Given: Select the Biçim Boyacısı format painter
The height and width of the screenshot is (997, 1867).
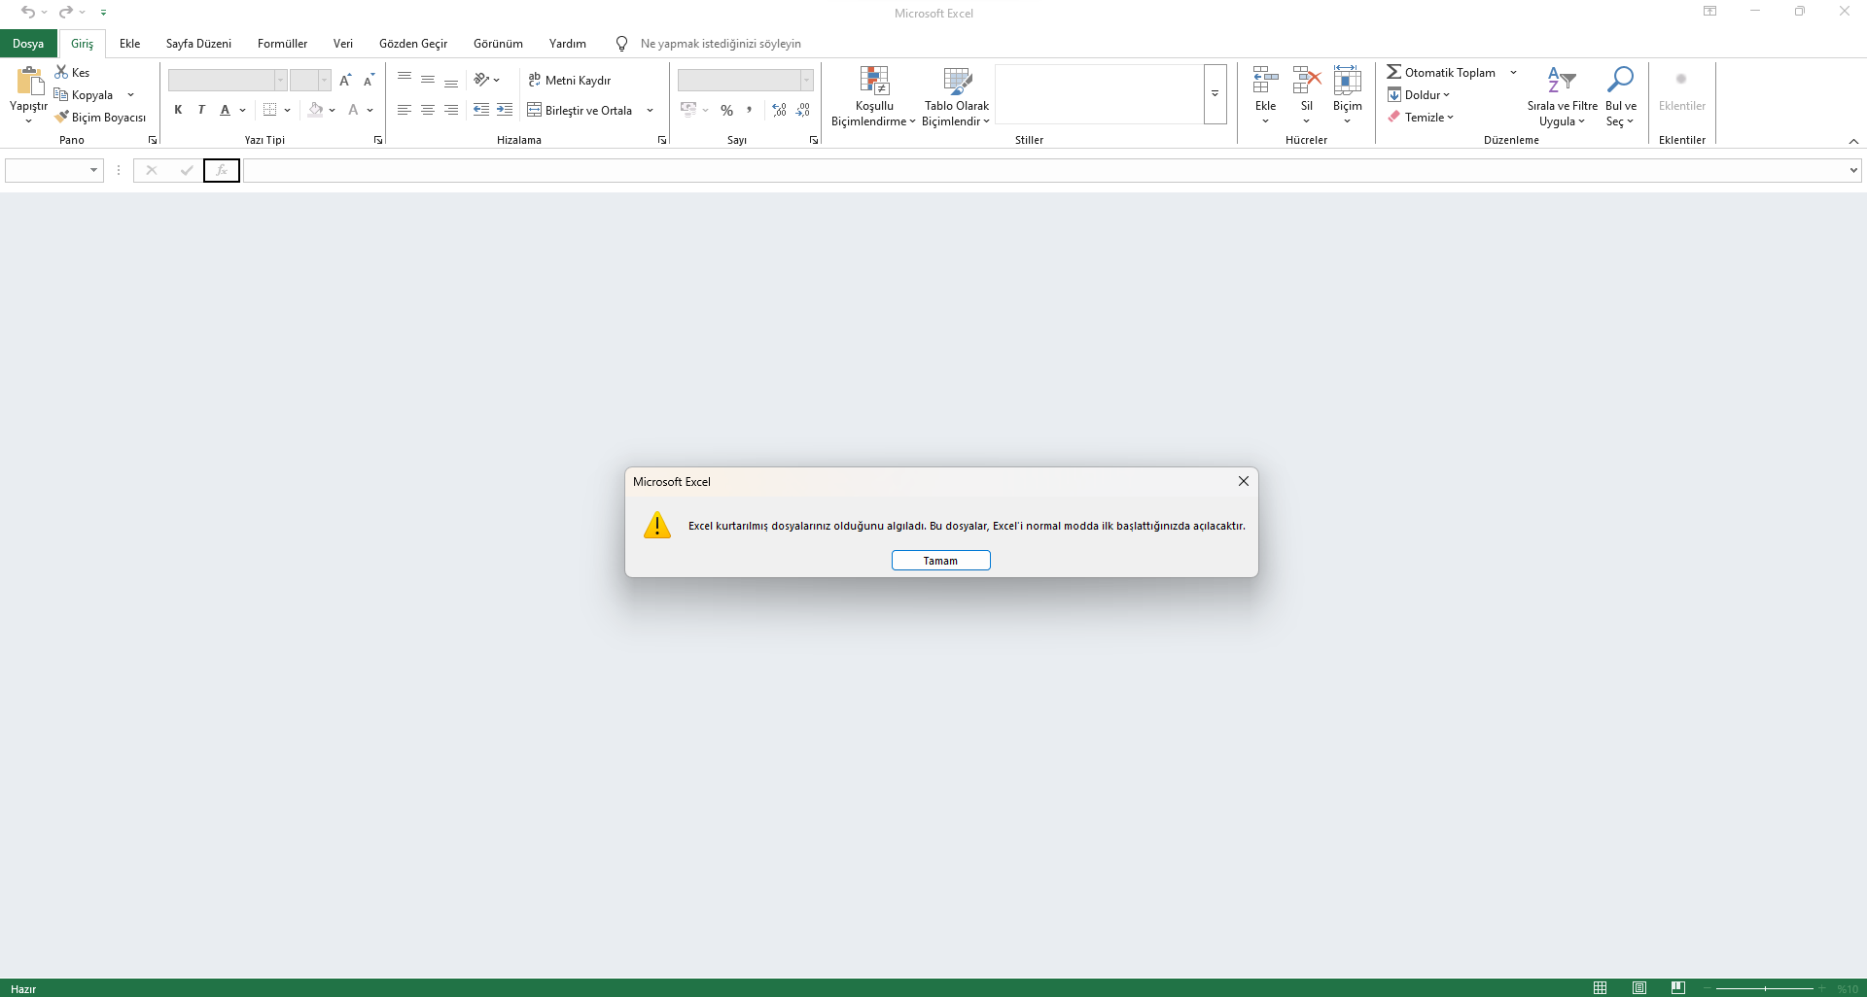Looking at the screenshot, I should tap(100, 118).
